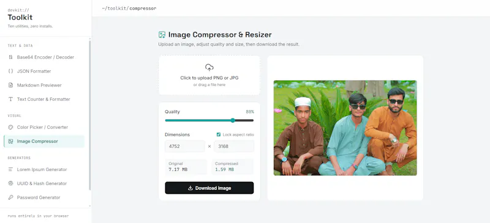Open Base64 Encoder / Decoder tool
490x223 pixels.
click(x=44, y=57)
